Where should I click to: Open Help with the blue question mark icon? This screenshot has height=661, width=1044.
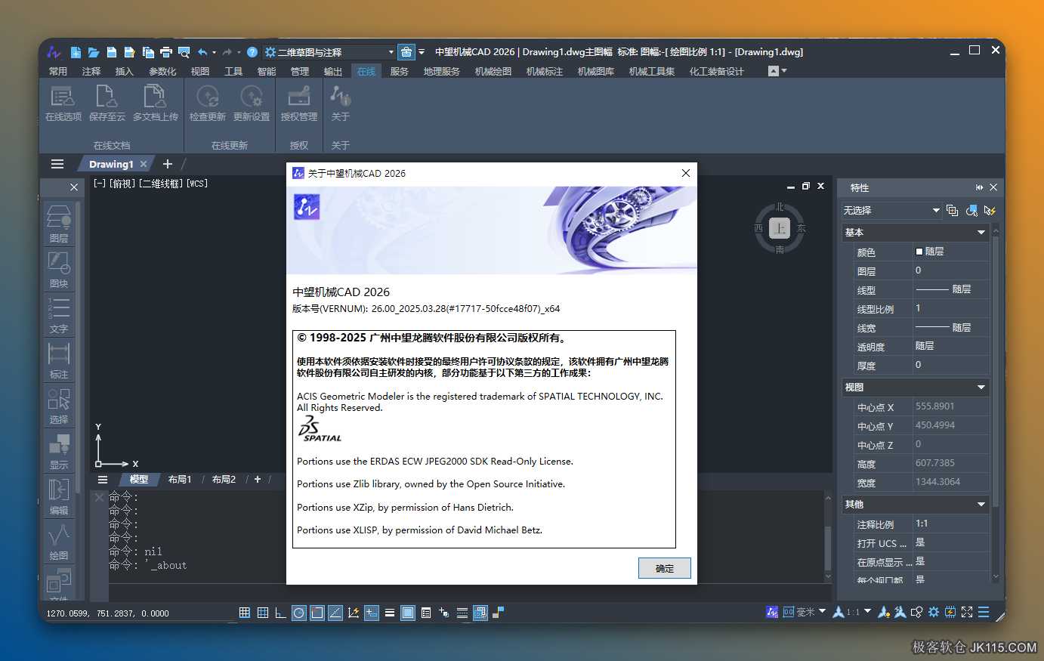click(252, 52)
